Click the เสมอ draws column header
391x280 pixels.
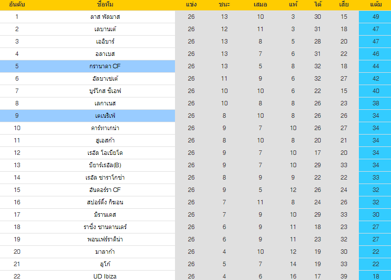pyautogui.click(x=260, y=4)
